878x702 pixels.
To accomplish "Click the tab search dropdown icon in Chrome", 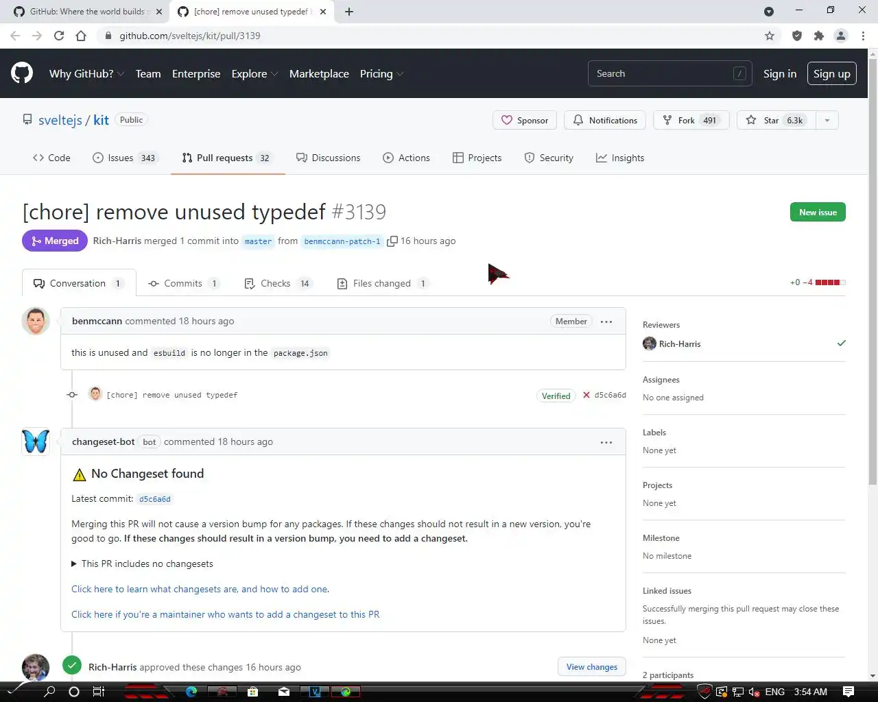I will [x=769, y=12].
